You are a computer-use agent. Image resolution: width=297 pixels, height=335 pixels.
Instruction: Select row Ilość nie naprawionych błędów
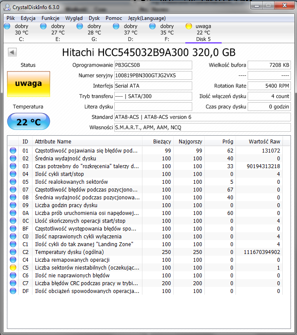pyautogui.click(x=145, y=275)
